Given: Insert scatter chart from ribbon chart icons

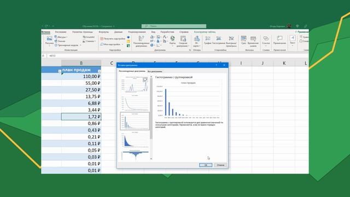Looking at the screenshot, I should (x=159, y=45).
